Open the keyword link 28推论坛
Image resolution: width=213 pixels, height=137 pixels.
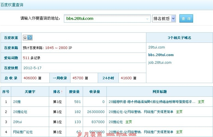(x=20, y=112)
